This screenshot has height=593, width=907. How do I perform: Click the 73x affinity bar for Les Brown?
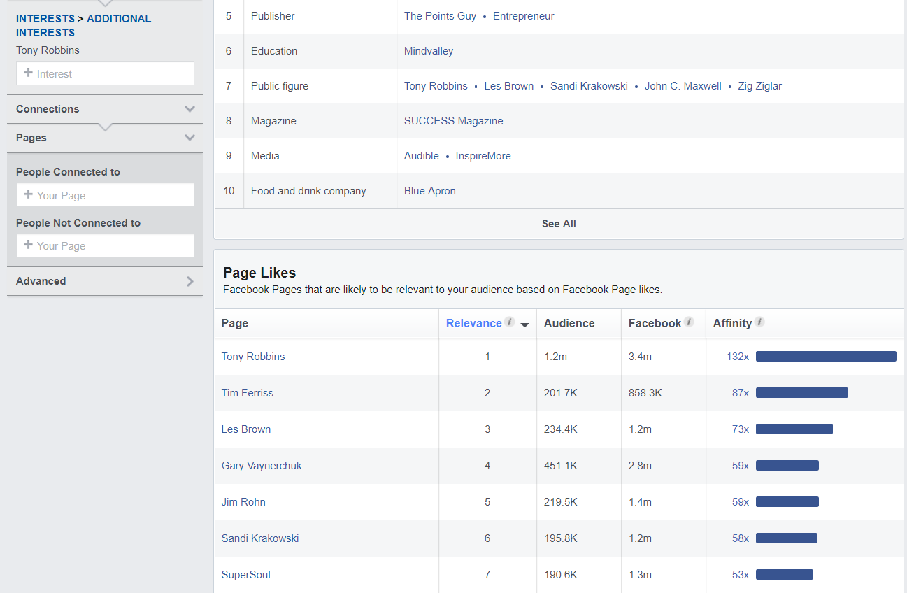pos(794,429)
